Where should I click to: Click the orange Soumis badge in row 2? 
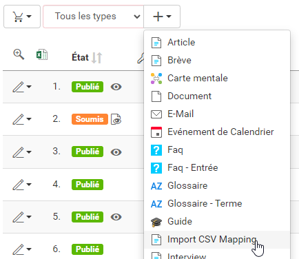click(90, 119)
